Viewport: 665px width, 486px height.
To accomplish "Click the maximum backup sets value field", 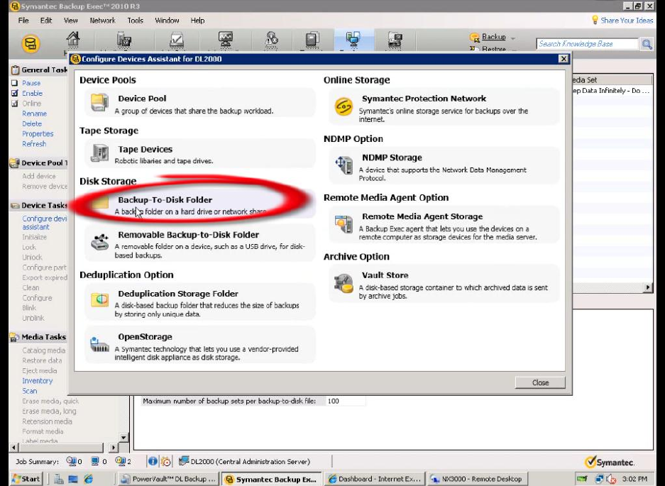I will 346,401.
